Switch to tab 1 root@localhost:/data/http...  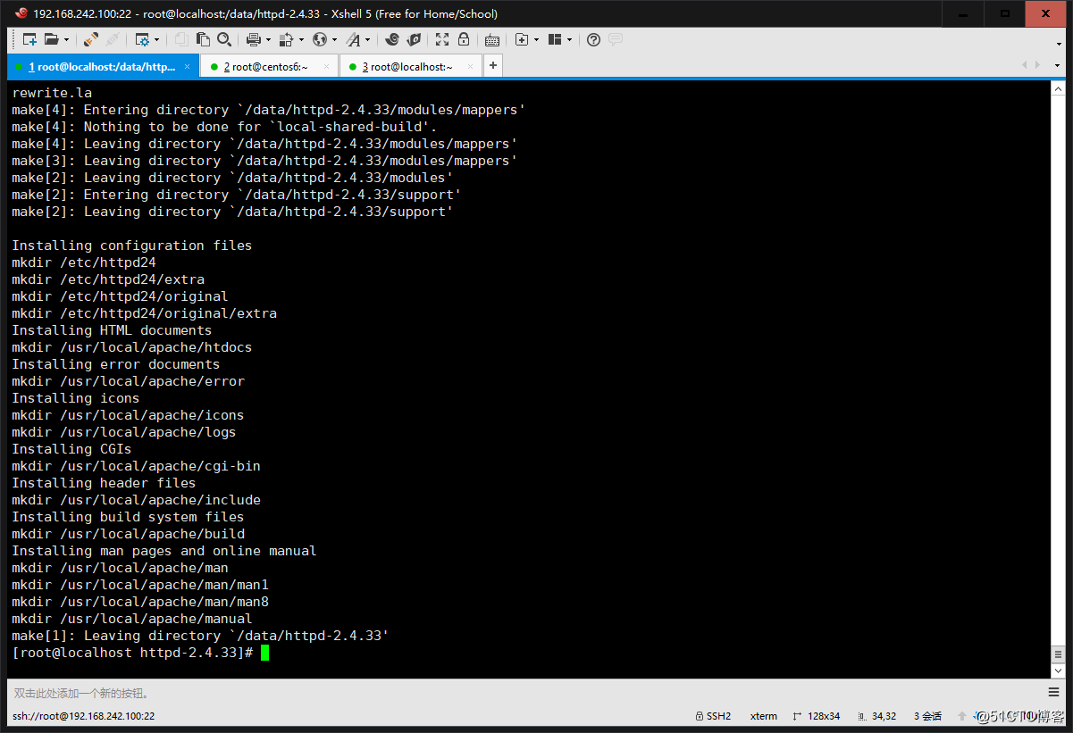tap(102, 67)
